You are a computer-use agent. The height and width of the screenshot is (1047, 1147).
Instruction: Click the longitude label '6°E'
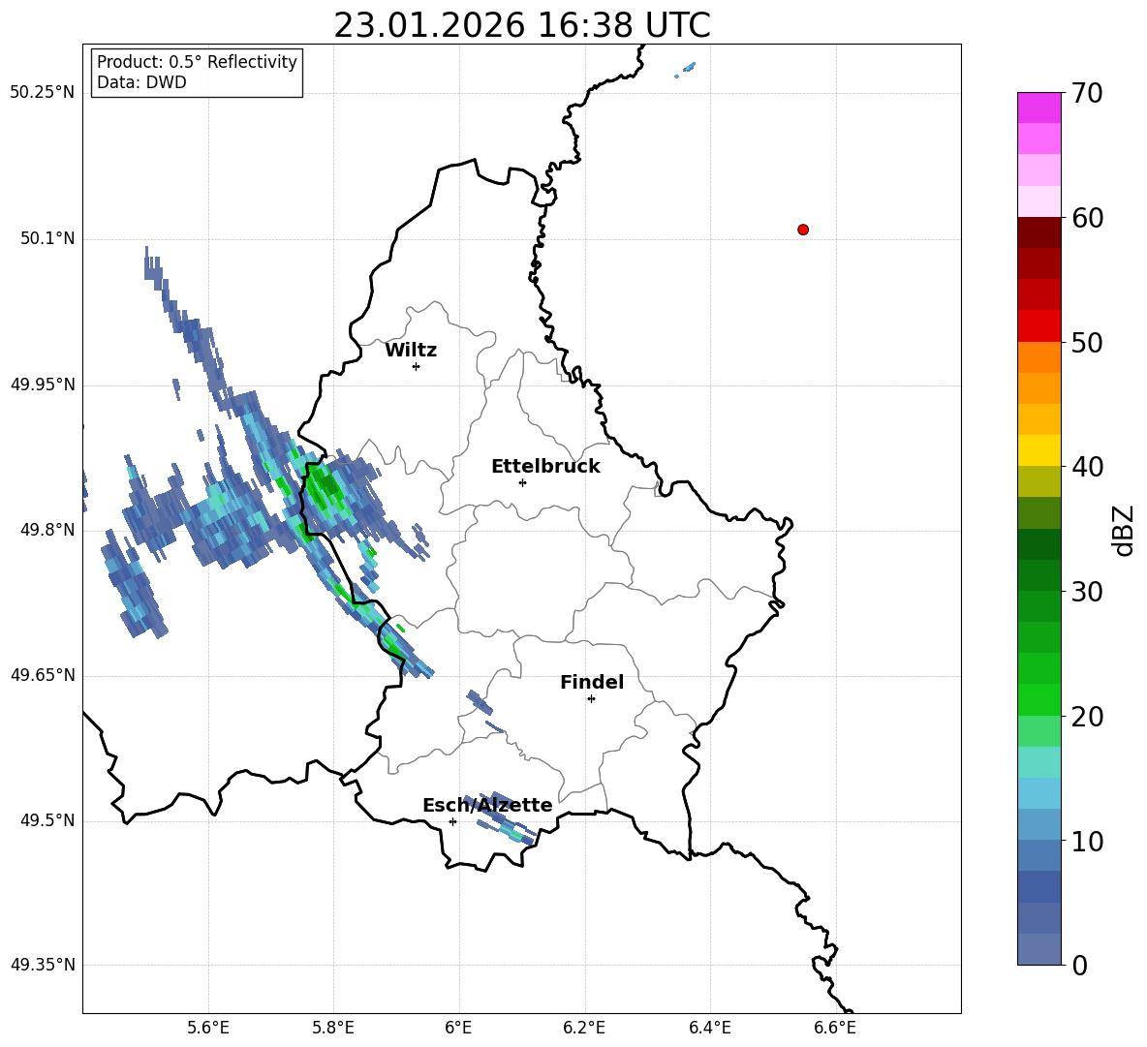click(458, 1028)
